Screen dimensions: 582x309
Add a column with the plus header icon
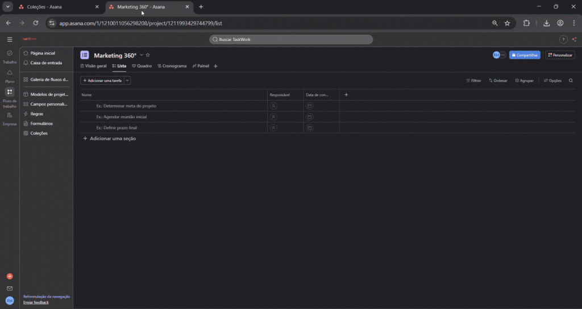(346, 95)
